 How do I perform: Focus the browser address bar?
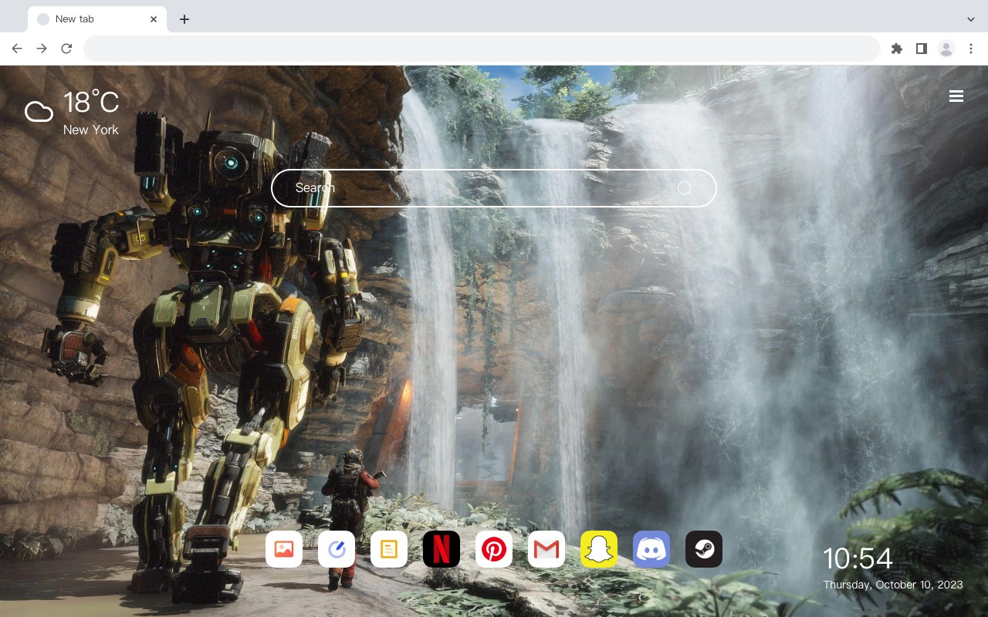pyautogui.click(x=482, y=49)
